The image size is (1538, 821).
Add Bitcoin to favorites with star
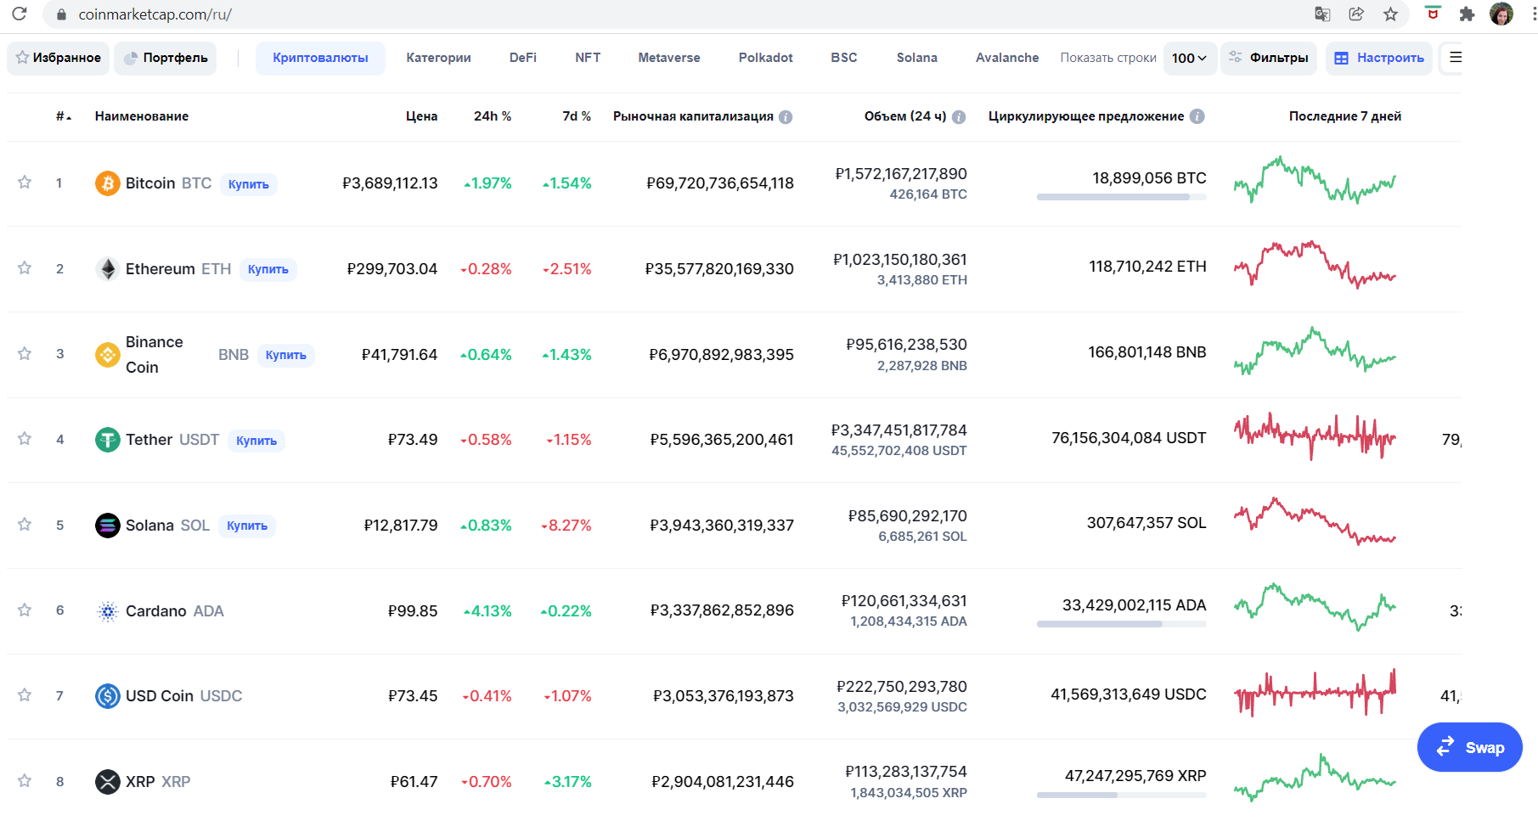pos(25,183)
